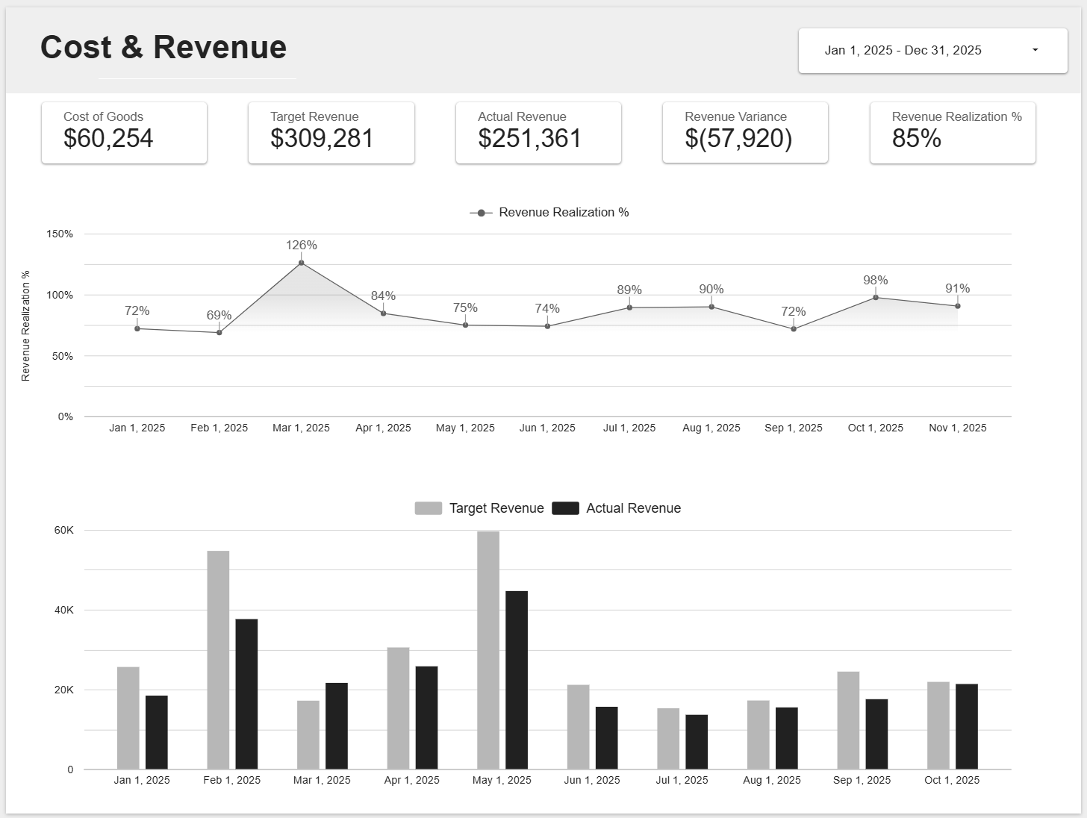
Task: Click the tallest Target Revenue bar in May
Action: point(488,648)
